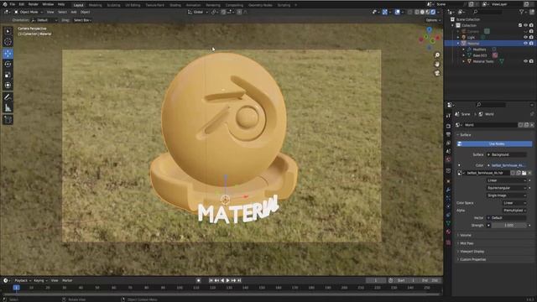Click the Blender logo menu icon

[4, 4]
